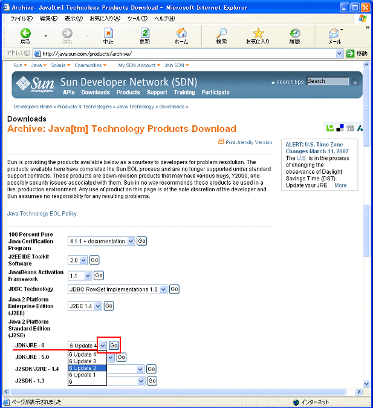Click Go next to J2EE 1.4
Screen dimensions: 373x408
(109, 306)
